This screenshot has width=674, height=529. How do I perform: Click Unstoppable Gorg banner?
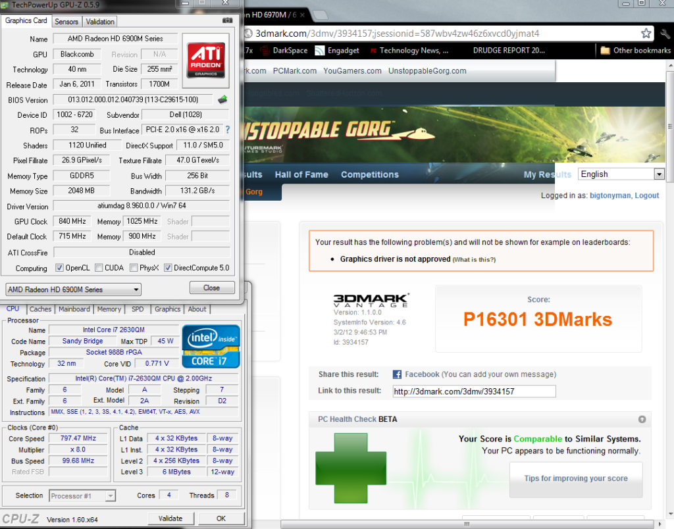pyautogui.click(x=454, y=134)
